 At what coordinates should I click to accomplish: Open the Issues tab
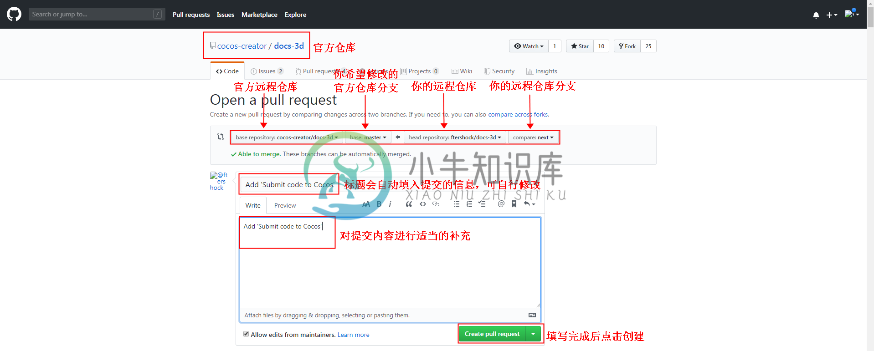[x=267, y=71]
